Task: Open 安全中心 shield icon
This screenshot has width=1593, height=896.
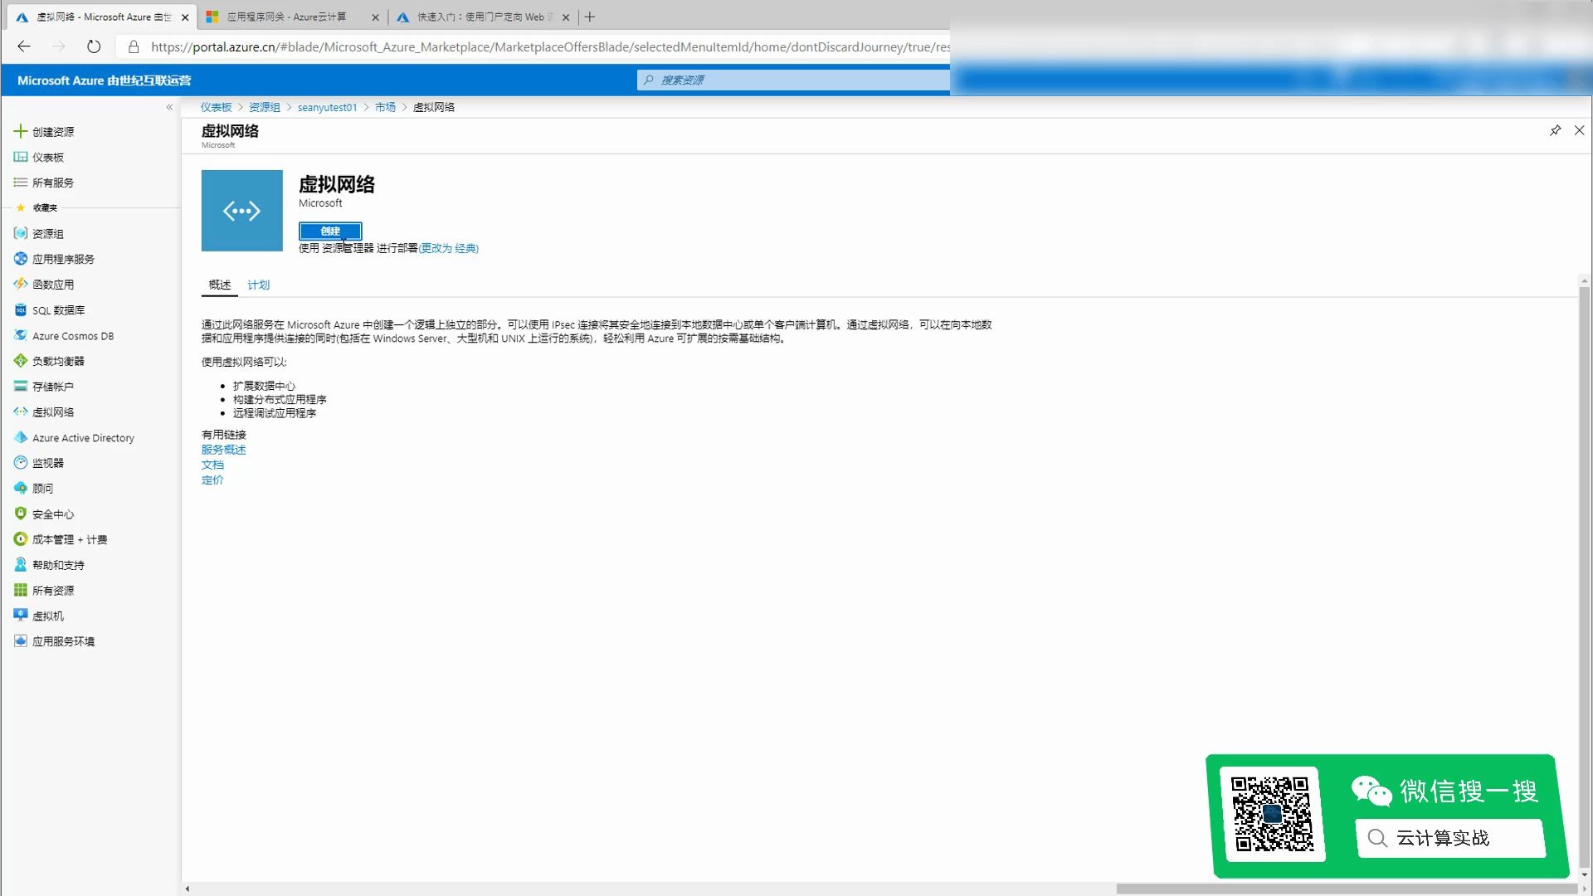Action: (21, 514)
